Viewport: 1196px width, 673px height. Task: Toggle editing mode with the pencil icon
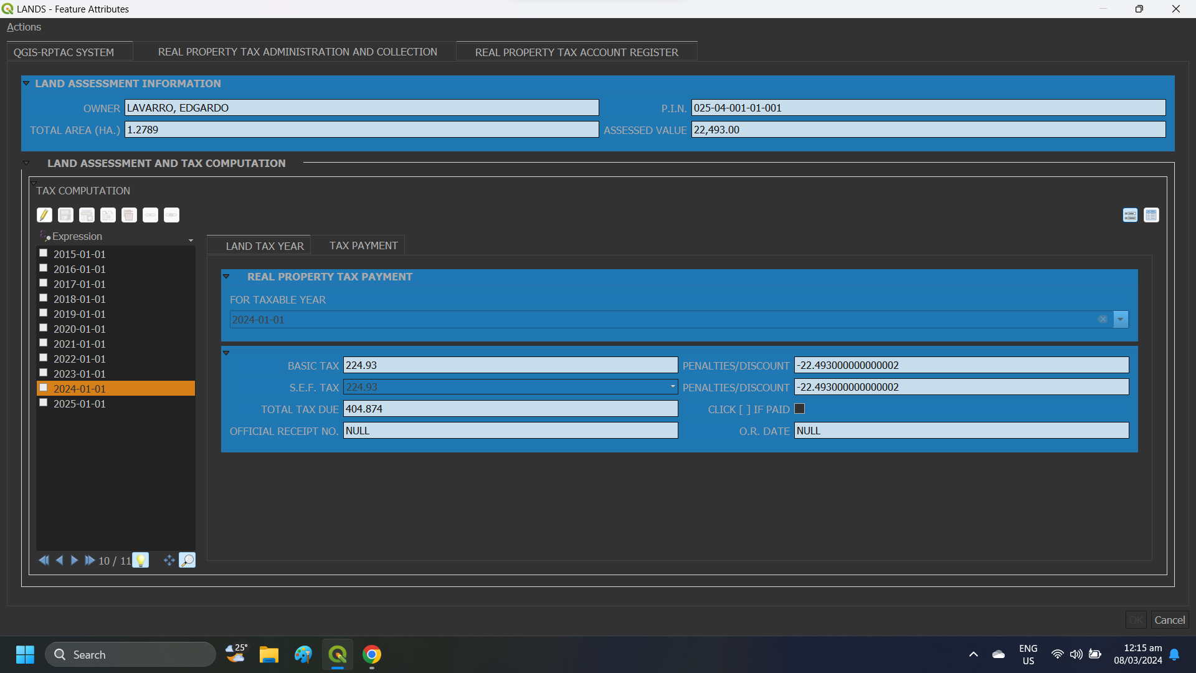pyautogui.click(x=44, y=215)
